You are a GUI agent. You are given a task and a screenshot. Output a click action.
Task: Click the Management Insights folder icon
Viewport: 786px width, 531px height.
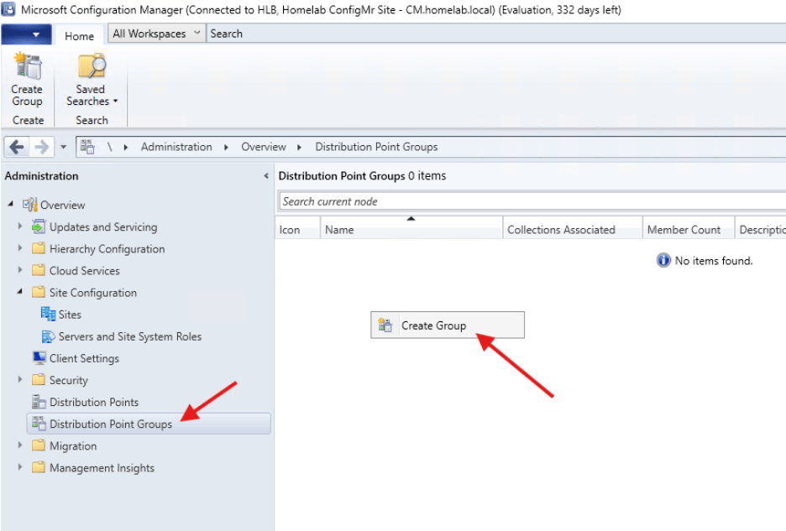coord(38,468)
